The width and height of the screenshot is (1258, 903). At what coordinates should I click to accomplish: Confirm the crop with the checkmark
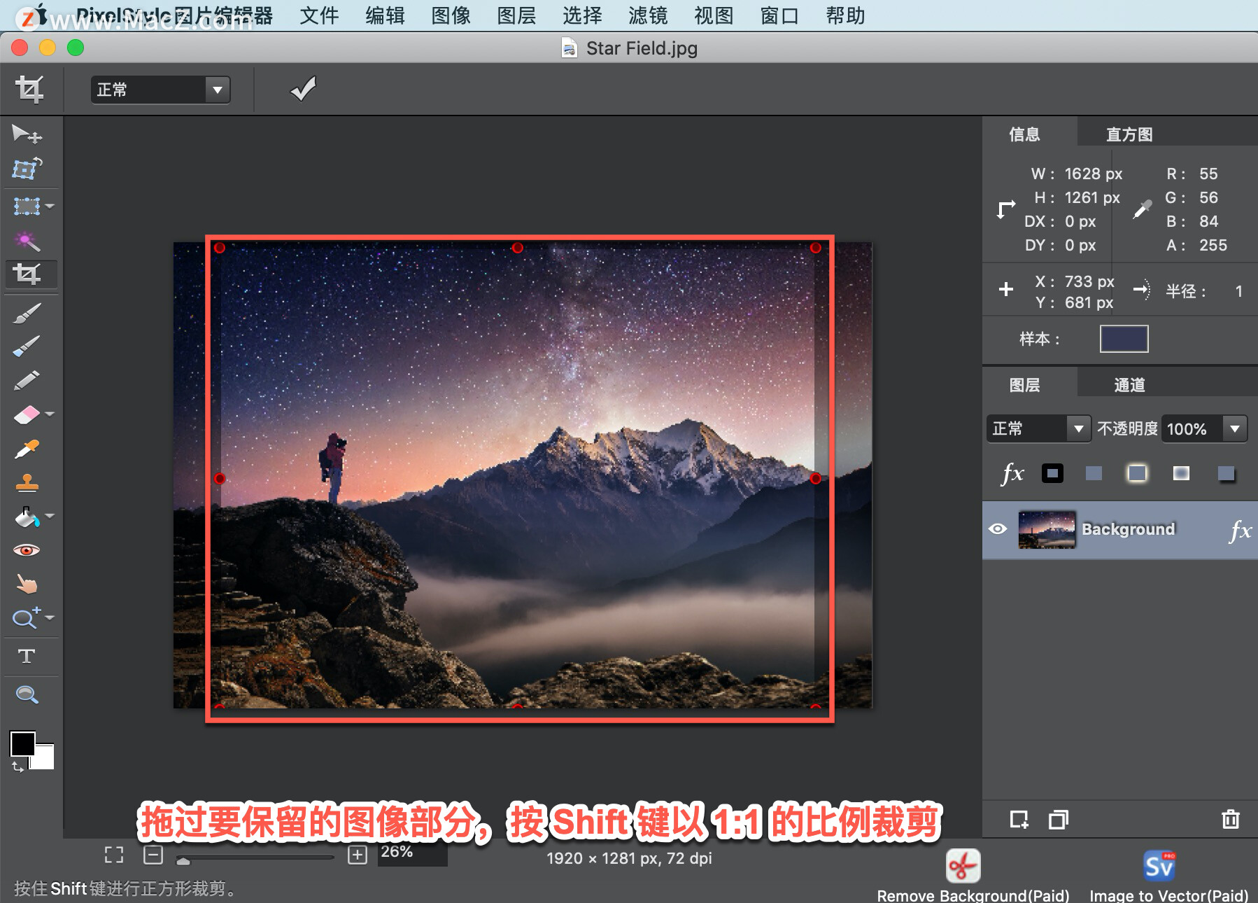302,90
